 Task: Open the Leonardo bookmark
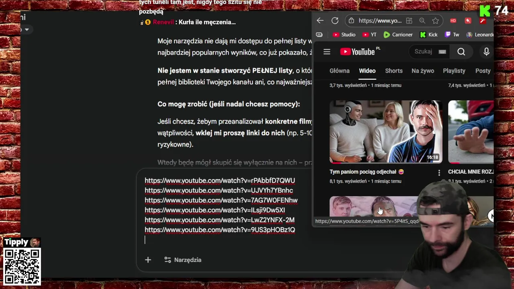[x=479, y=35]
